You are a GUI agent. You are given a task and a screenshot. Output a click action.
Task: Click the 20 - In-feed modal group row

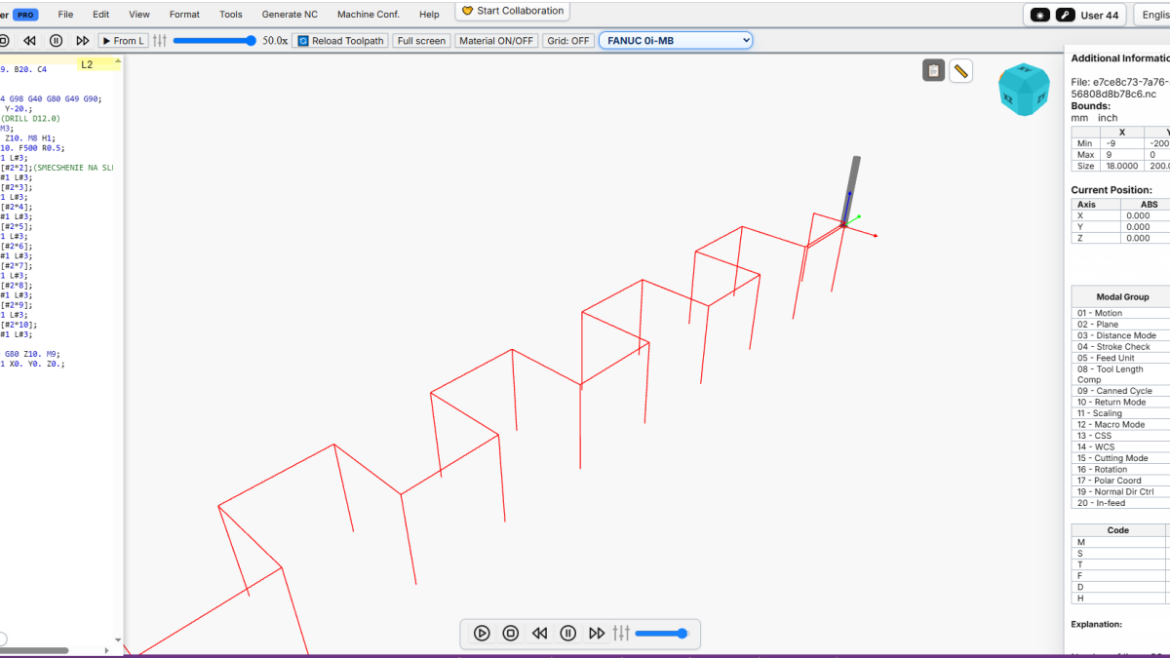click(x=1121, y=503)
